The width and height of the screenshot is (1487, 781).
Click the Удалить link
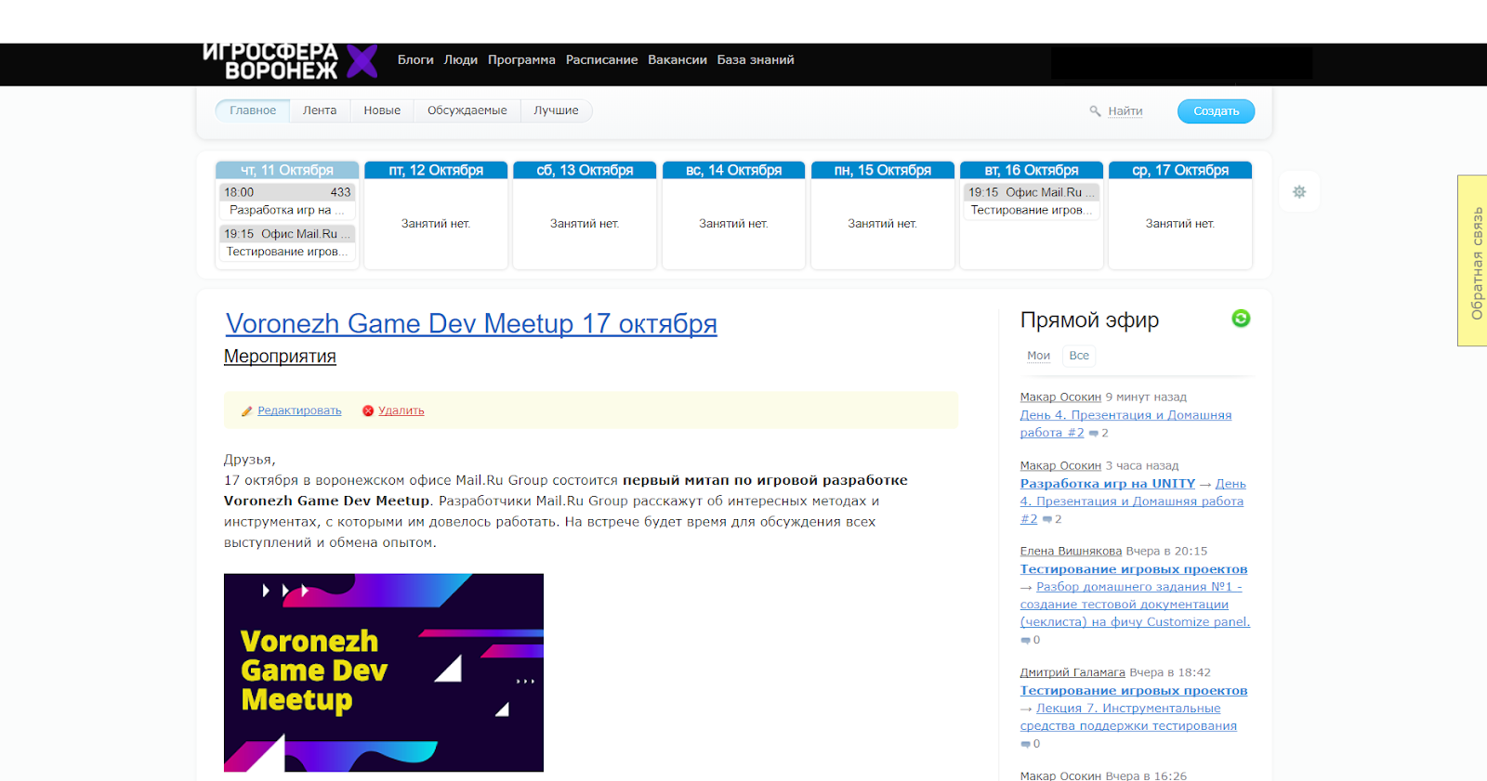click(401, 410)
